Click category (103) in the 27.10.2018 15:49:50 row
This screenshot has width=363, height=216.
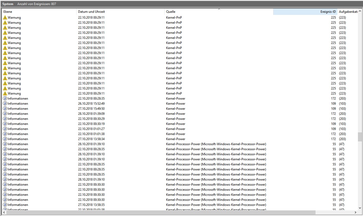tap(342, 109)
